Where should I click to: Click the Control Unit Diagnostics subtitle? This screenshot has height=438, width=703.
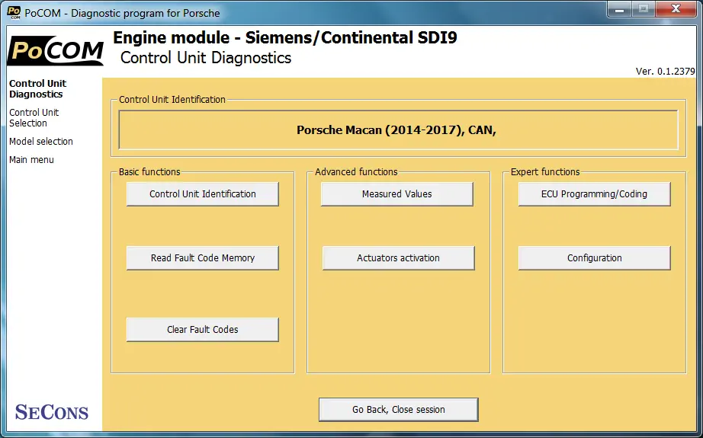pos(206,58)
